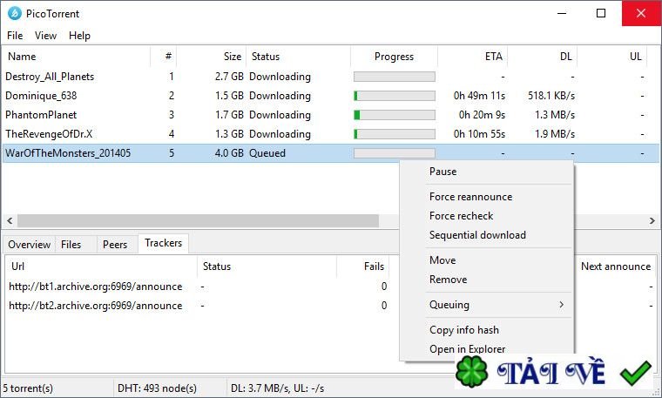This screenshot has width=662, height=398.
Task: Sort torrents by Progress column
Action: point(394,57)
